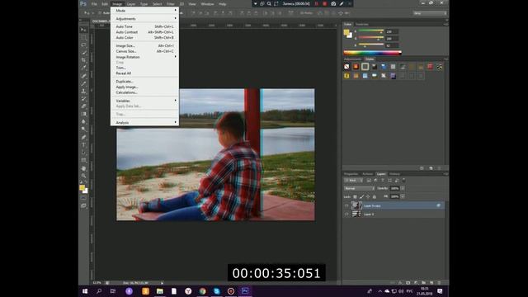The width and height of the screenshot is (528, 297).
Task: Choose Canvas Size menu item
Action: 145,51
